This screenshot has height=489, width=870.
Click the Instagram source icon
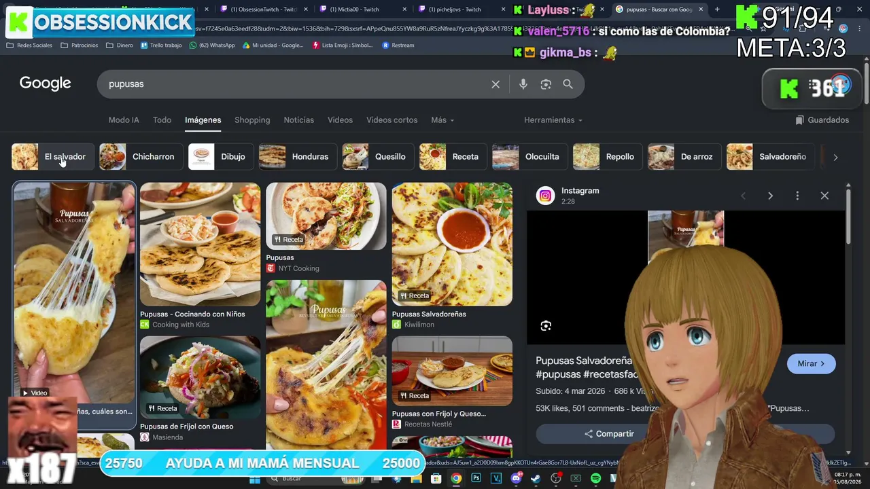click(546, 196)
